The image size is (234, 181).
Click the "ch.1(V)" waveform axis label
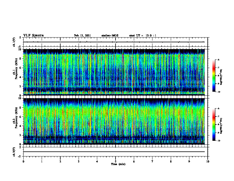tap(14, 42)
